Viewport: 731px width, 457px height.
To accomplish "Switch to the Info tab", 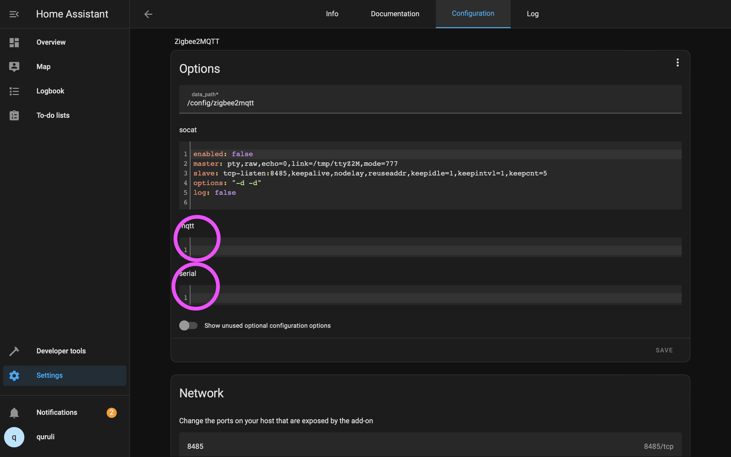I will (x=332, y=14).
